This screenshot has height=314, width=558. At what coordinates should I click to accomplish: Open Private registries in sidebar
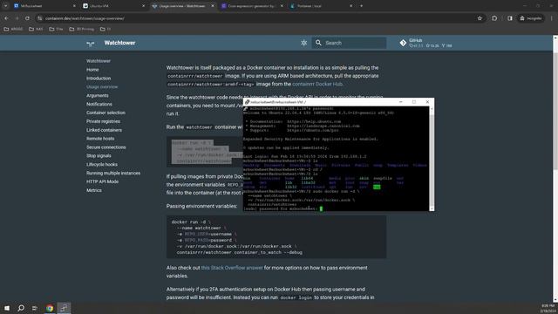(x=103, y=121)
